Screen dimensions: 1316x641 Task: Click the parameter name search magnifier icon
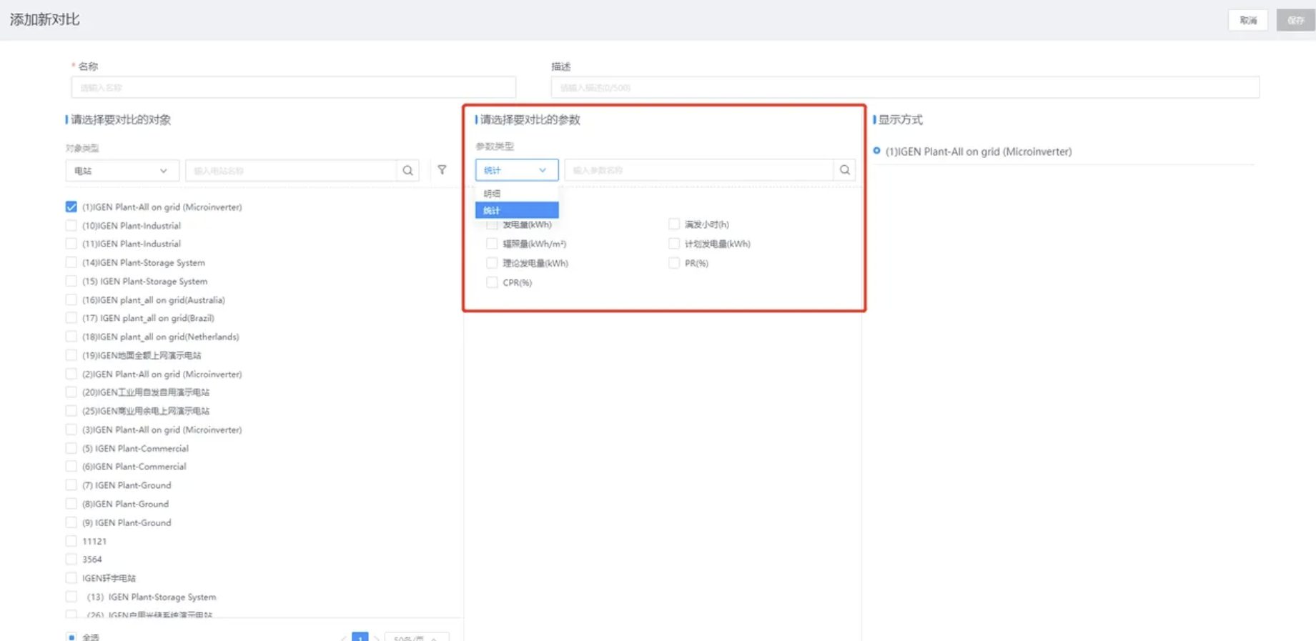844,170
